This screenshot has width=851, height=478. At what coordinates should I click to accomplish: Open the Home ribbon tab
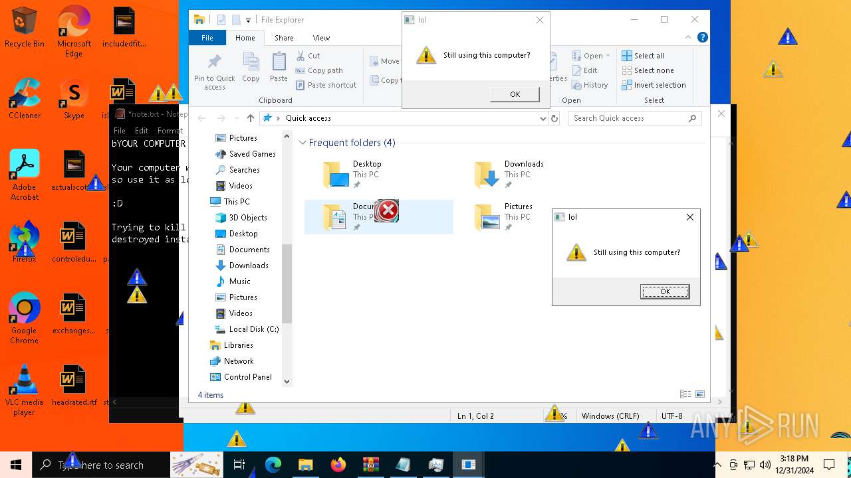click(x=245, y=38)
